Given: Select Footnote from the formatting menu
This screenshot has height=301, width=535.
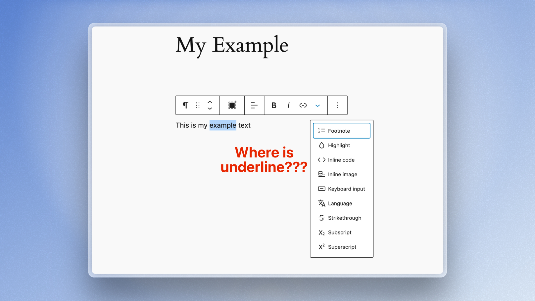Looking at the screenshot, I should pyautogui.click(x=341, y=131).
